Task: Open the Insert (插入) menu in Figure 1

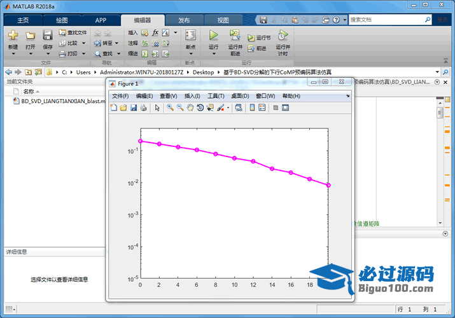Action: click(192, 96)
